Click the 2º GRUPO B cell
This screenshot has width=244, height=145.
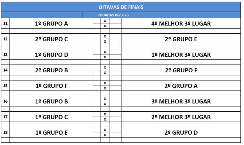click(x=51, y=70)
